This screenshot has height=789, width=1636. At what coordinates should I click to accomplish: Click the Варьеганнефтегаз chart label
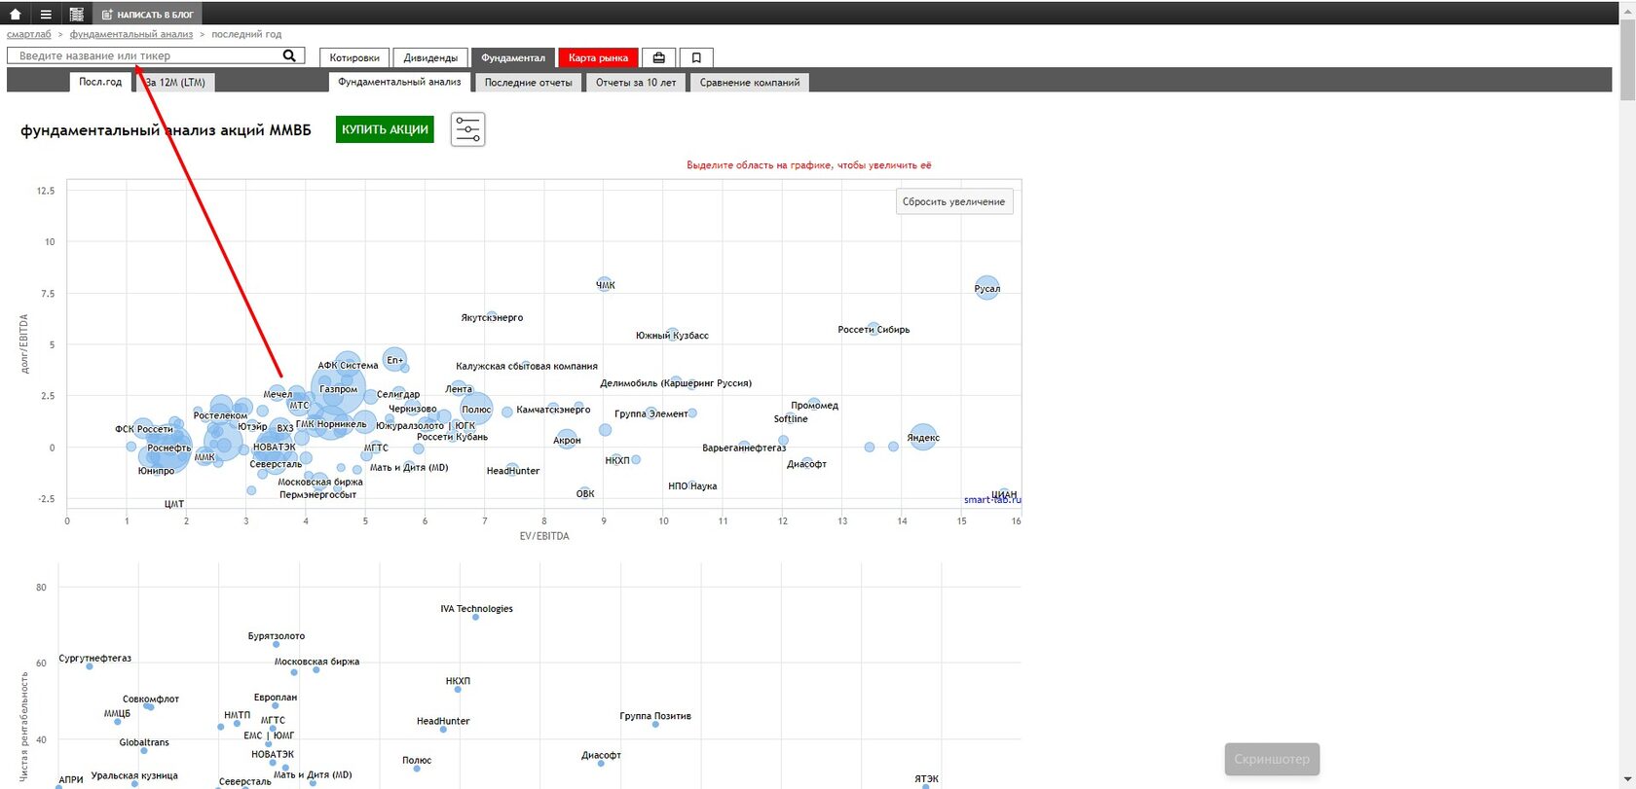pos(744,448)
